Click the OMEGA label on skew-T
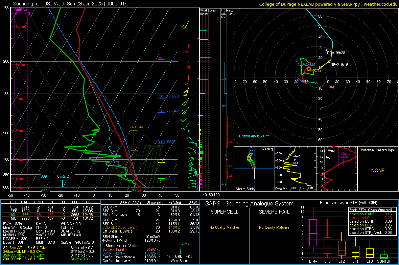 pyautogui.click(x=21, y=10)
